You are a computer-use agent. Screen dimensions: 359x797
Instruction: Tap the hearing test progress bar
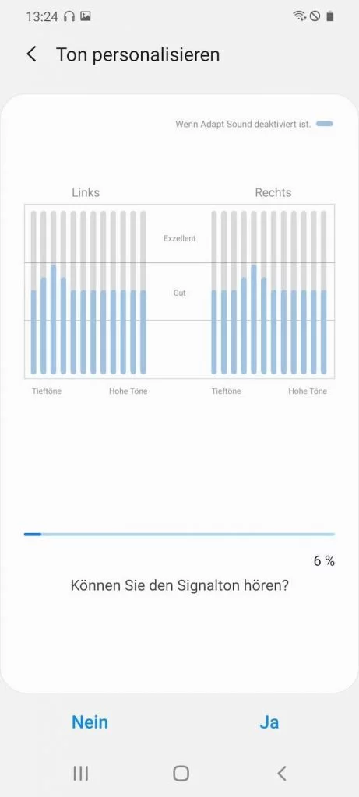(x=179, y=534)
